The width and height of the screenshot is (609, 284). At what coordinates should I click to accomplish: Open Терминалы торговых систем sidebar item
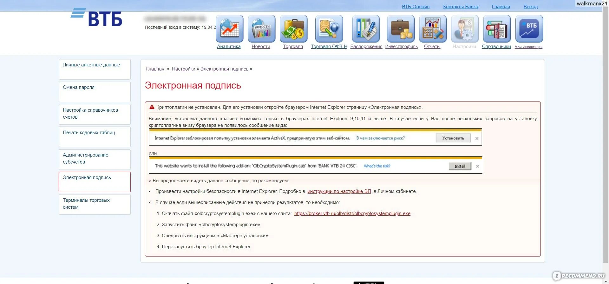pyautogui.click(x=95, y=204)
